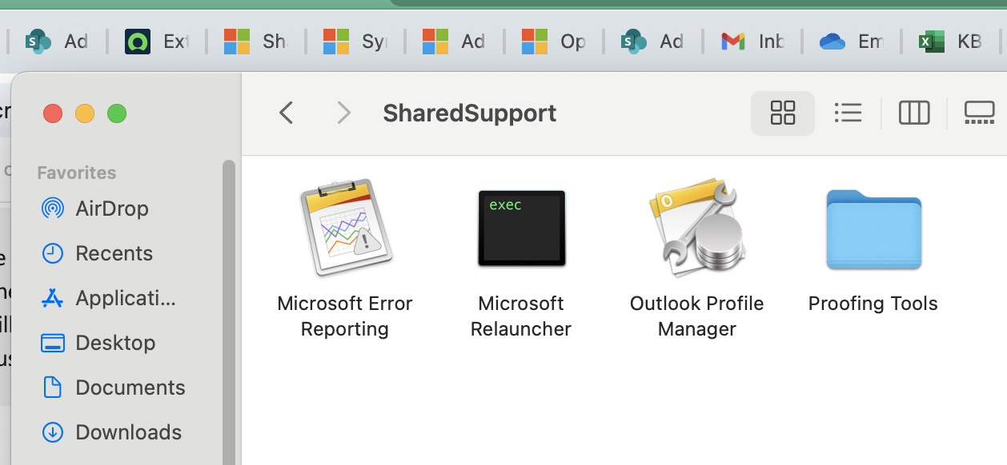Open Documents in the sidebar

pos(130,387)
